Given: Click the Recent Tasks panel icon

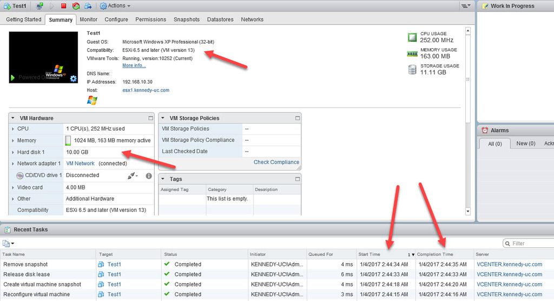Looking at the screenshot, I should 7,230.
